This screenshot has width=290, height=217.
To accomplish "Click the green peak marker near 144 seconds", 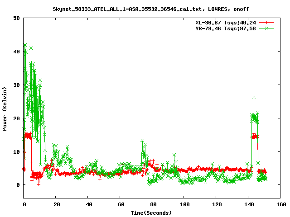I will click(254, 98).
